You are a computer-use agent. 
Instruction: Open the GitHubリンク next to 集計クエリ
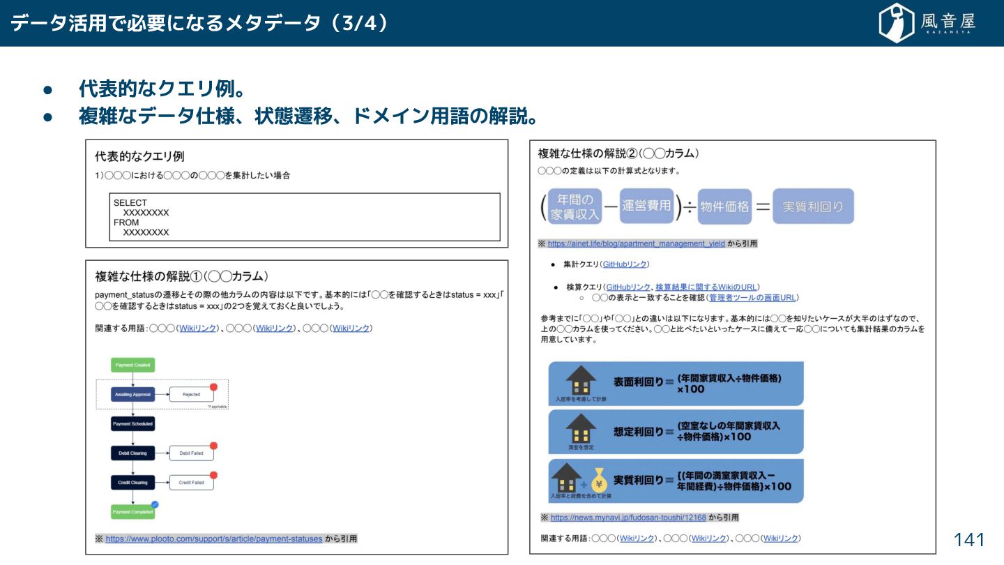[625, 264]
